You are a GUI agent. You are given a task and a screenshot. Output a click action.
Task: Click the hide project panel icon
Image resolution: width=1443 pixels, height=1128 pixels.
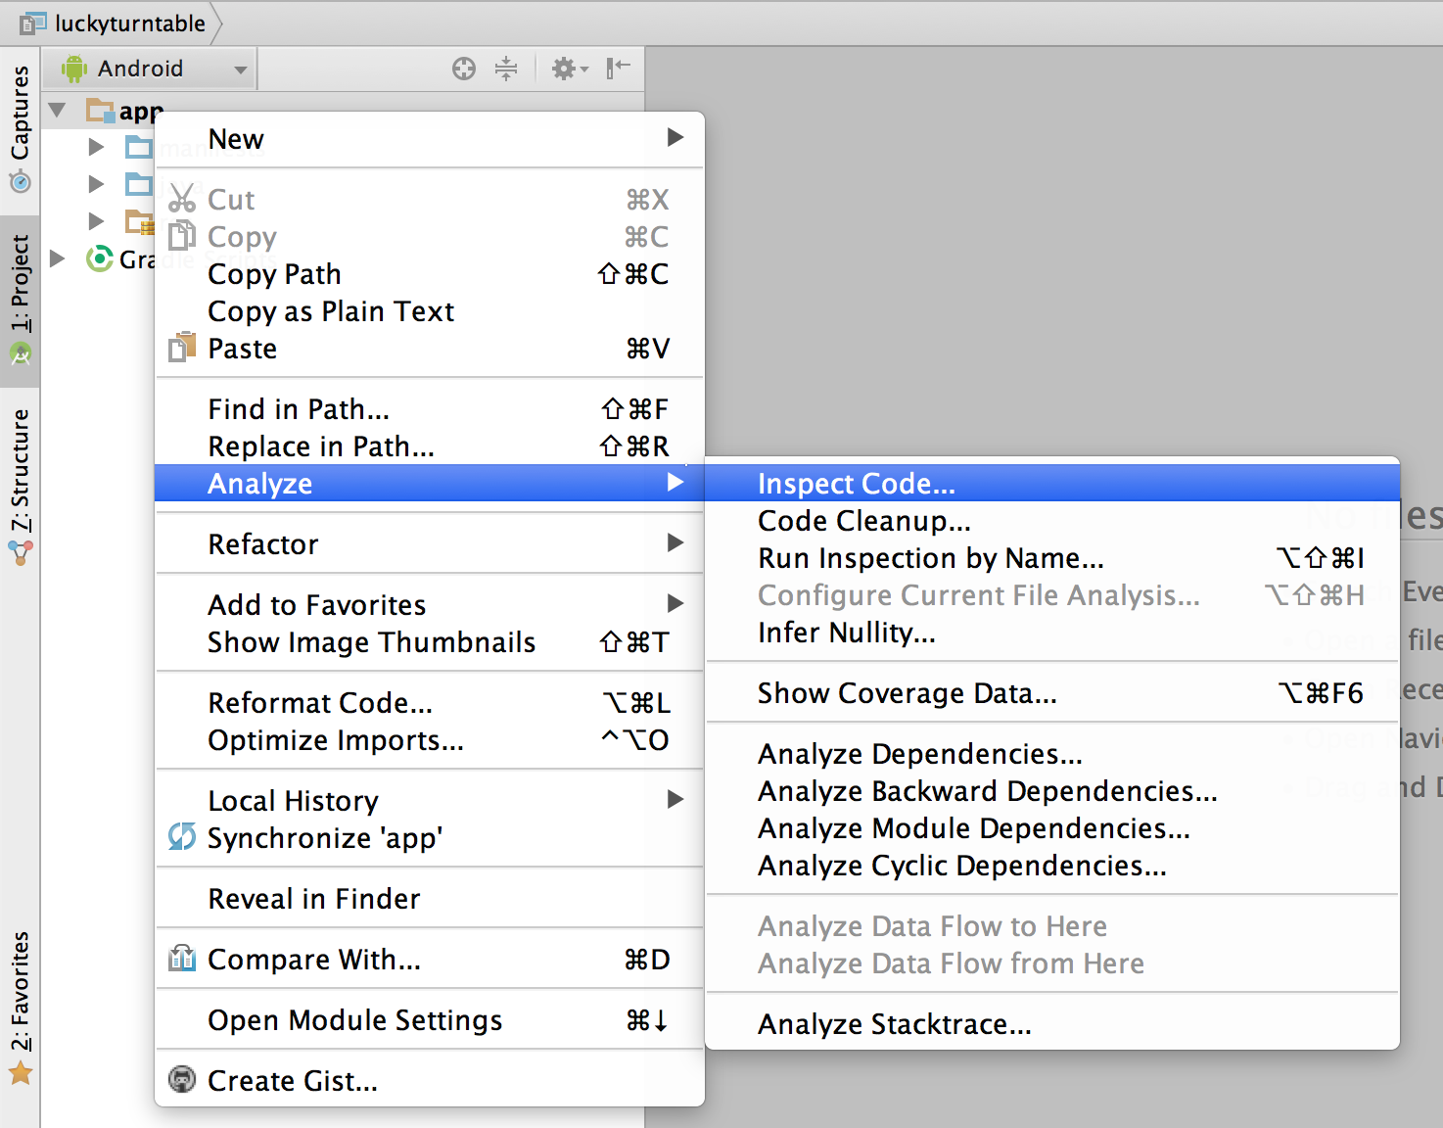[x=618, y=69]
